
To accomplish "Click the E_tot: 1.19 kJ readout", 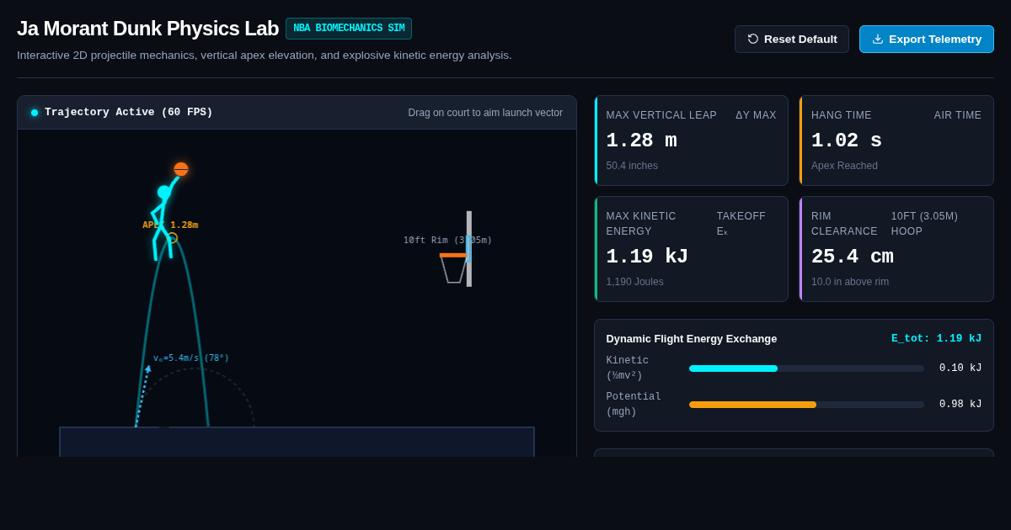I will 937,338.
